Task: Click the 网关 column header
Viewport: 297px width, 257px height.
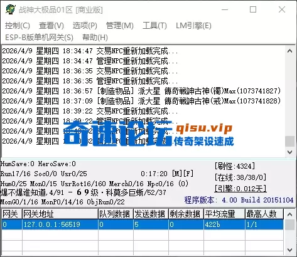Action: (11, 214)
